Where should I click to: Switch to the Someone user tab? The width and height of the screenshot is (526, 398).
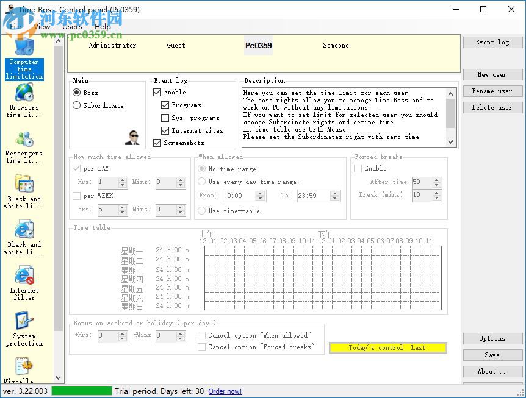(336, 45)
